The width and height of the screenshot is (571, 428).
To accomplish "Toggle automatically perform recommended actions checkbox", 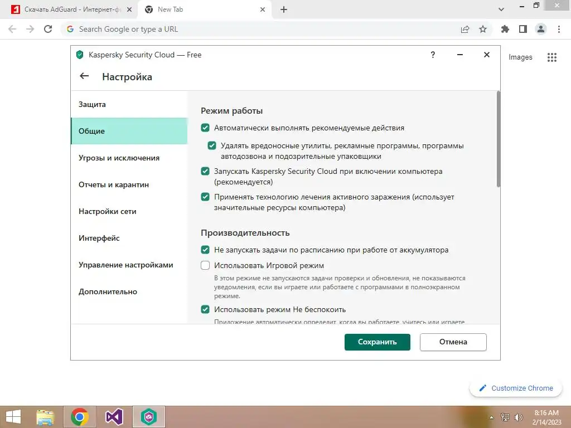I will [x=205, y=128].
